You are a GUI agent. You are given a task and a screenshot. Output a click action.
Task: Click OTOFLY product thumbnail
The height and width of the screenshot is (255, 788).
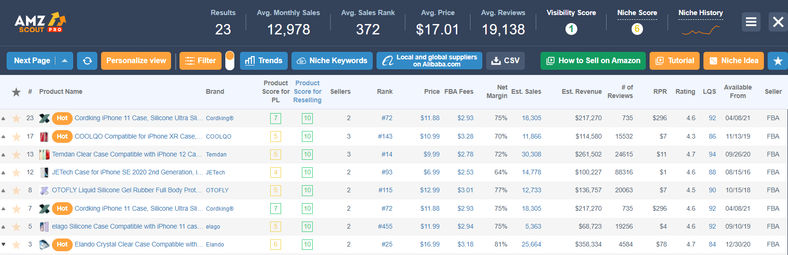(44, 190)
